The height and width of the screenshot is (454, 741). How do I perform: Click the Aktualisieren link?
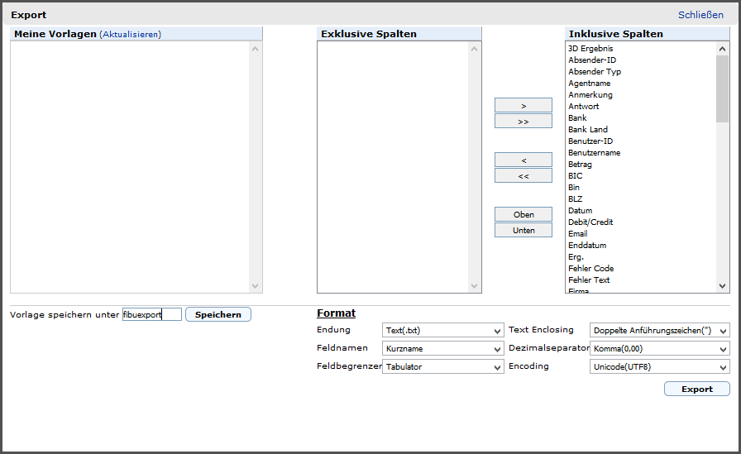pos(131,34)
